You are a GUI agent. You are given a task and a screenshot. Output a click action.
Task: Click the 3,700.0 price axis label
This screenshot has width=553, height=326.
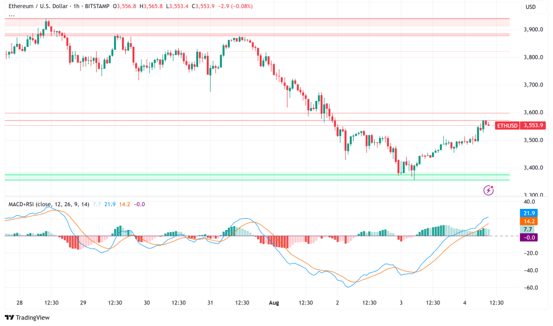pos(533,85)
